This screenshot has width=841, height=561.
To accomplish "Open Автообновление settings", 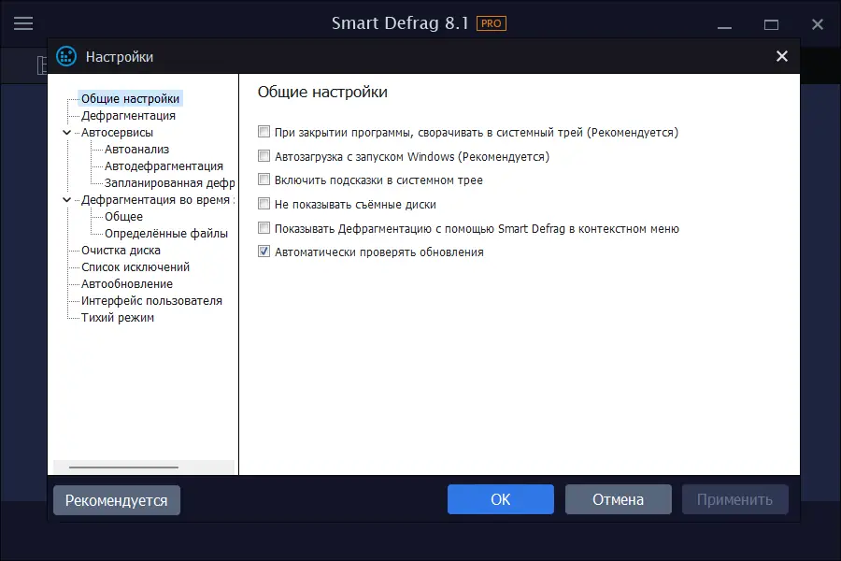I will (x=126, y=284).
